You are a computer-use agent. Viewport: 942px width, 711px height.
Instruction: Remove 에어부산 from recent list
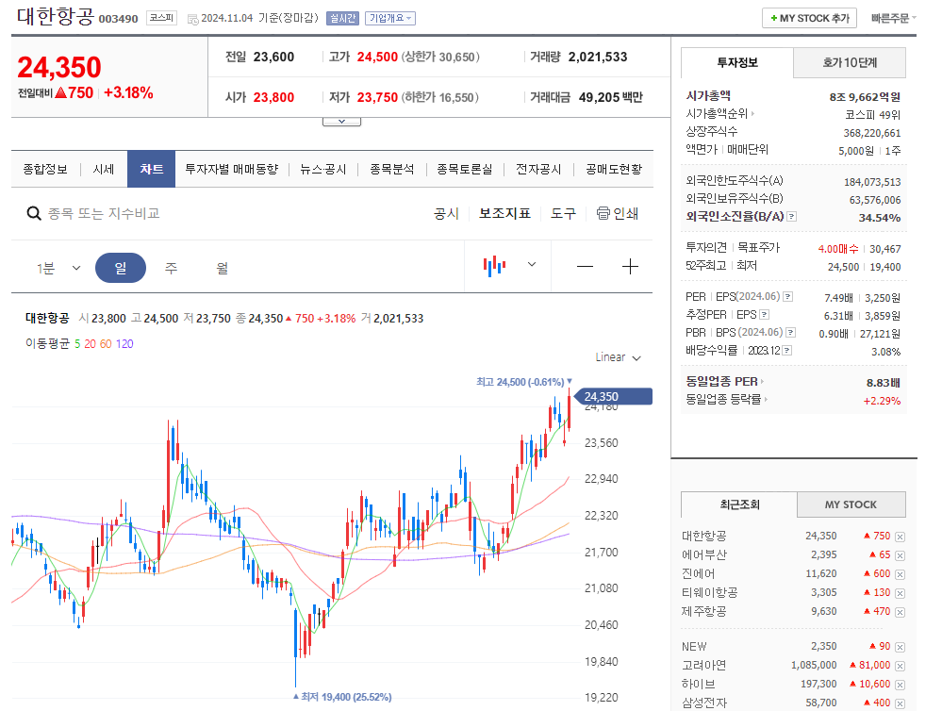[900, 555]
